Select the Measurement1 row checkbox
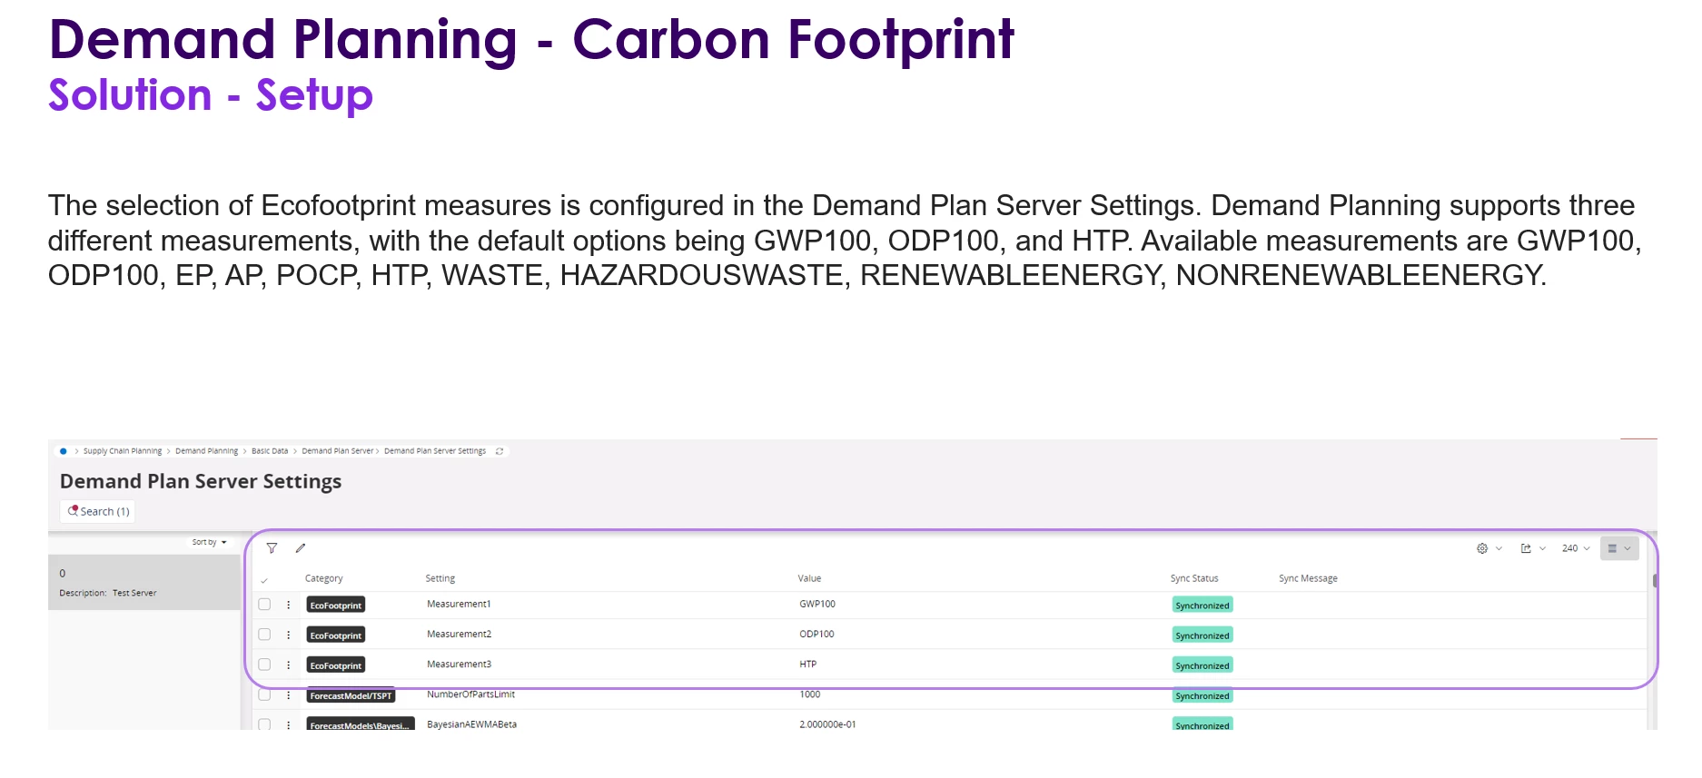1702x778 pixels. (264, 605)
